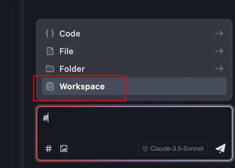Select the Code menu entry
Viewport: 235px width, 168px height.
pyautogui.click(x=70, y=34)
